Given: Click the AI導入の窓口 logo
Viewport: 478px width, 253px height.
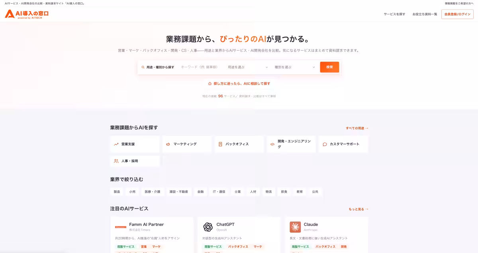Looking at the screenshot, I should pos(27,14).
